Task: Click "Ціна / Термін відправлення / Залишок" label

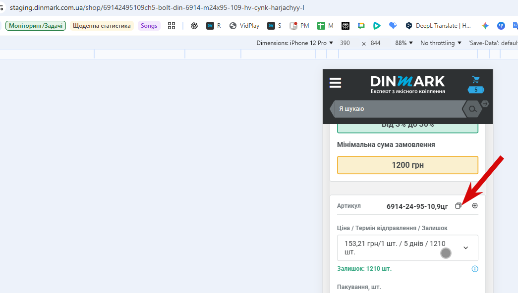Action: (392, 228)
